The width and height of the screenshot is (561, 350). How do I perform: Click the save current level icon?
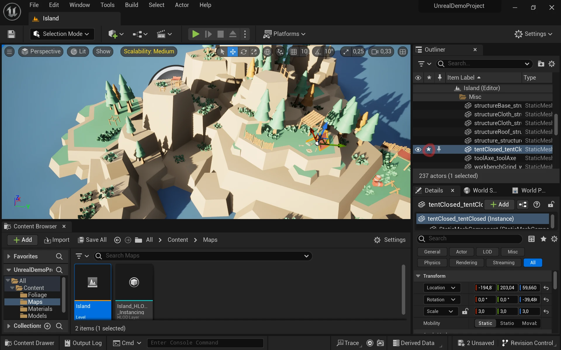click(x=11, y=34)
